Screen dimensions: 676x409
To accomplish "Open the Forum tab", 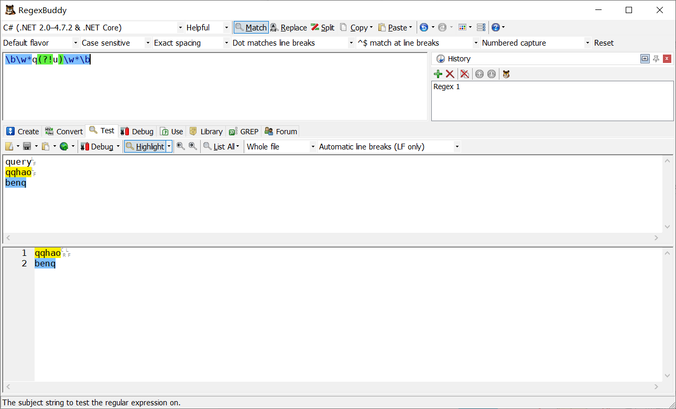I will pyautogui.click(x=281, y=131).
